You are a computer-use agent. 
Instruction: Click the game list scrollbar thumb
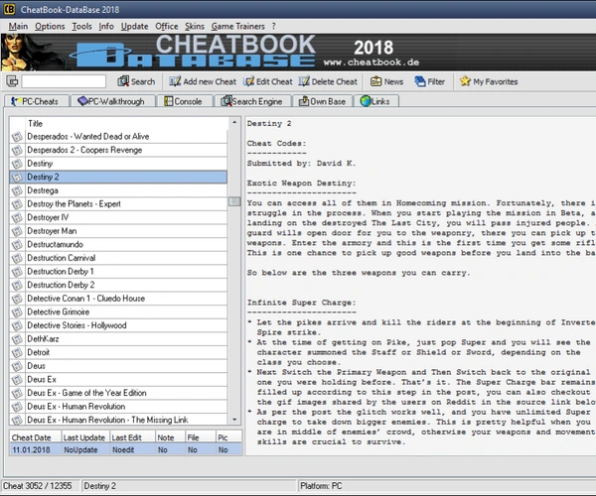click(234, 201)
